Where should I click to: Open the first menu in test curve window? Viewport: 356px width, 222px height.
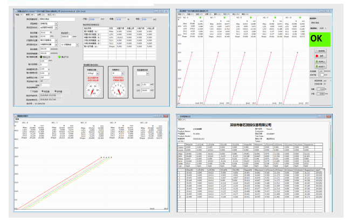coord(182,13)
